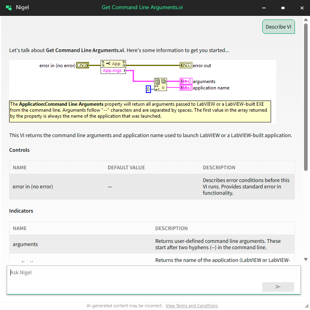Click the error out indicator terminal icon
The image size is (310, 310).
[186, 65]
